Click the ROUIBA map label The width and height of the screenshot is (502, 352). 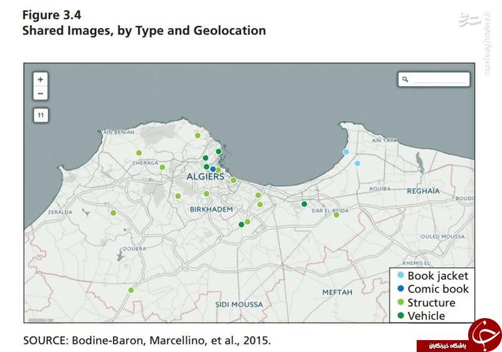point(380,189)
